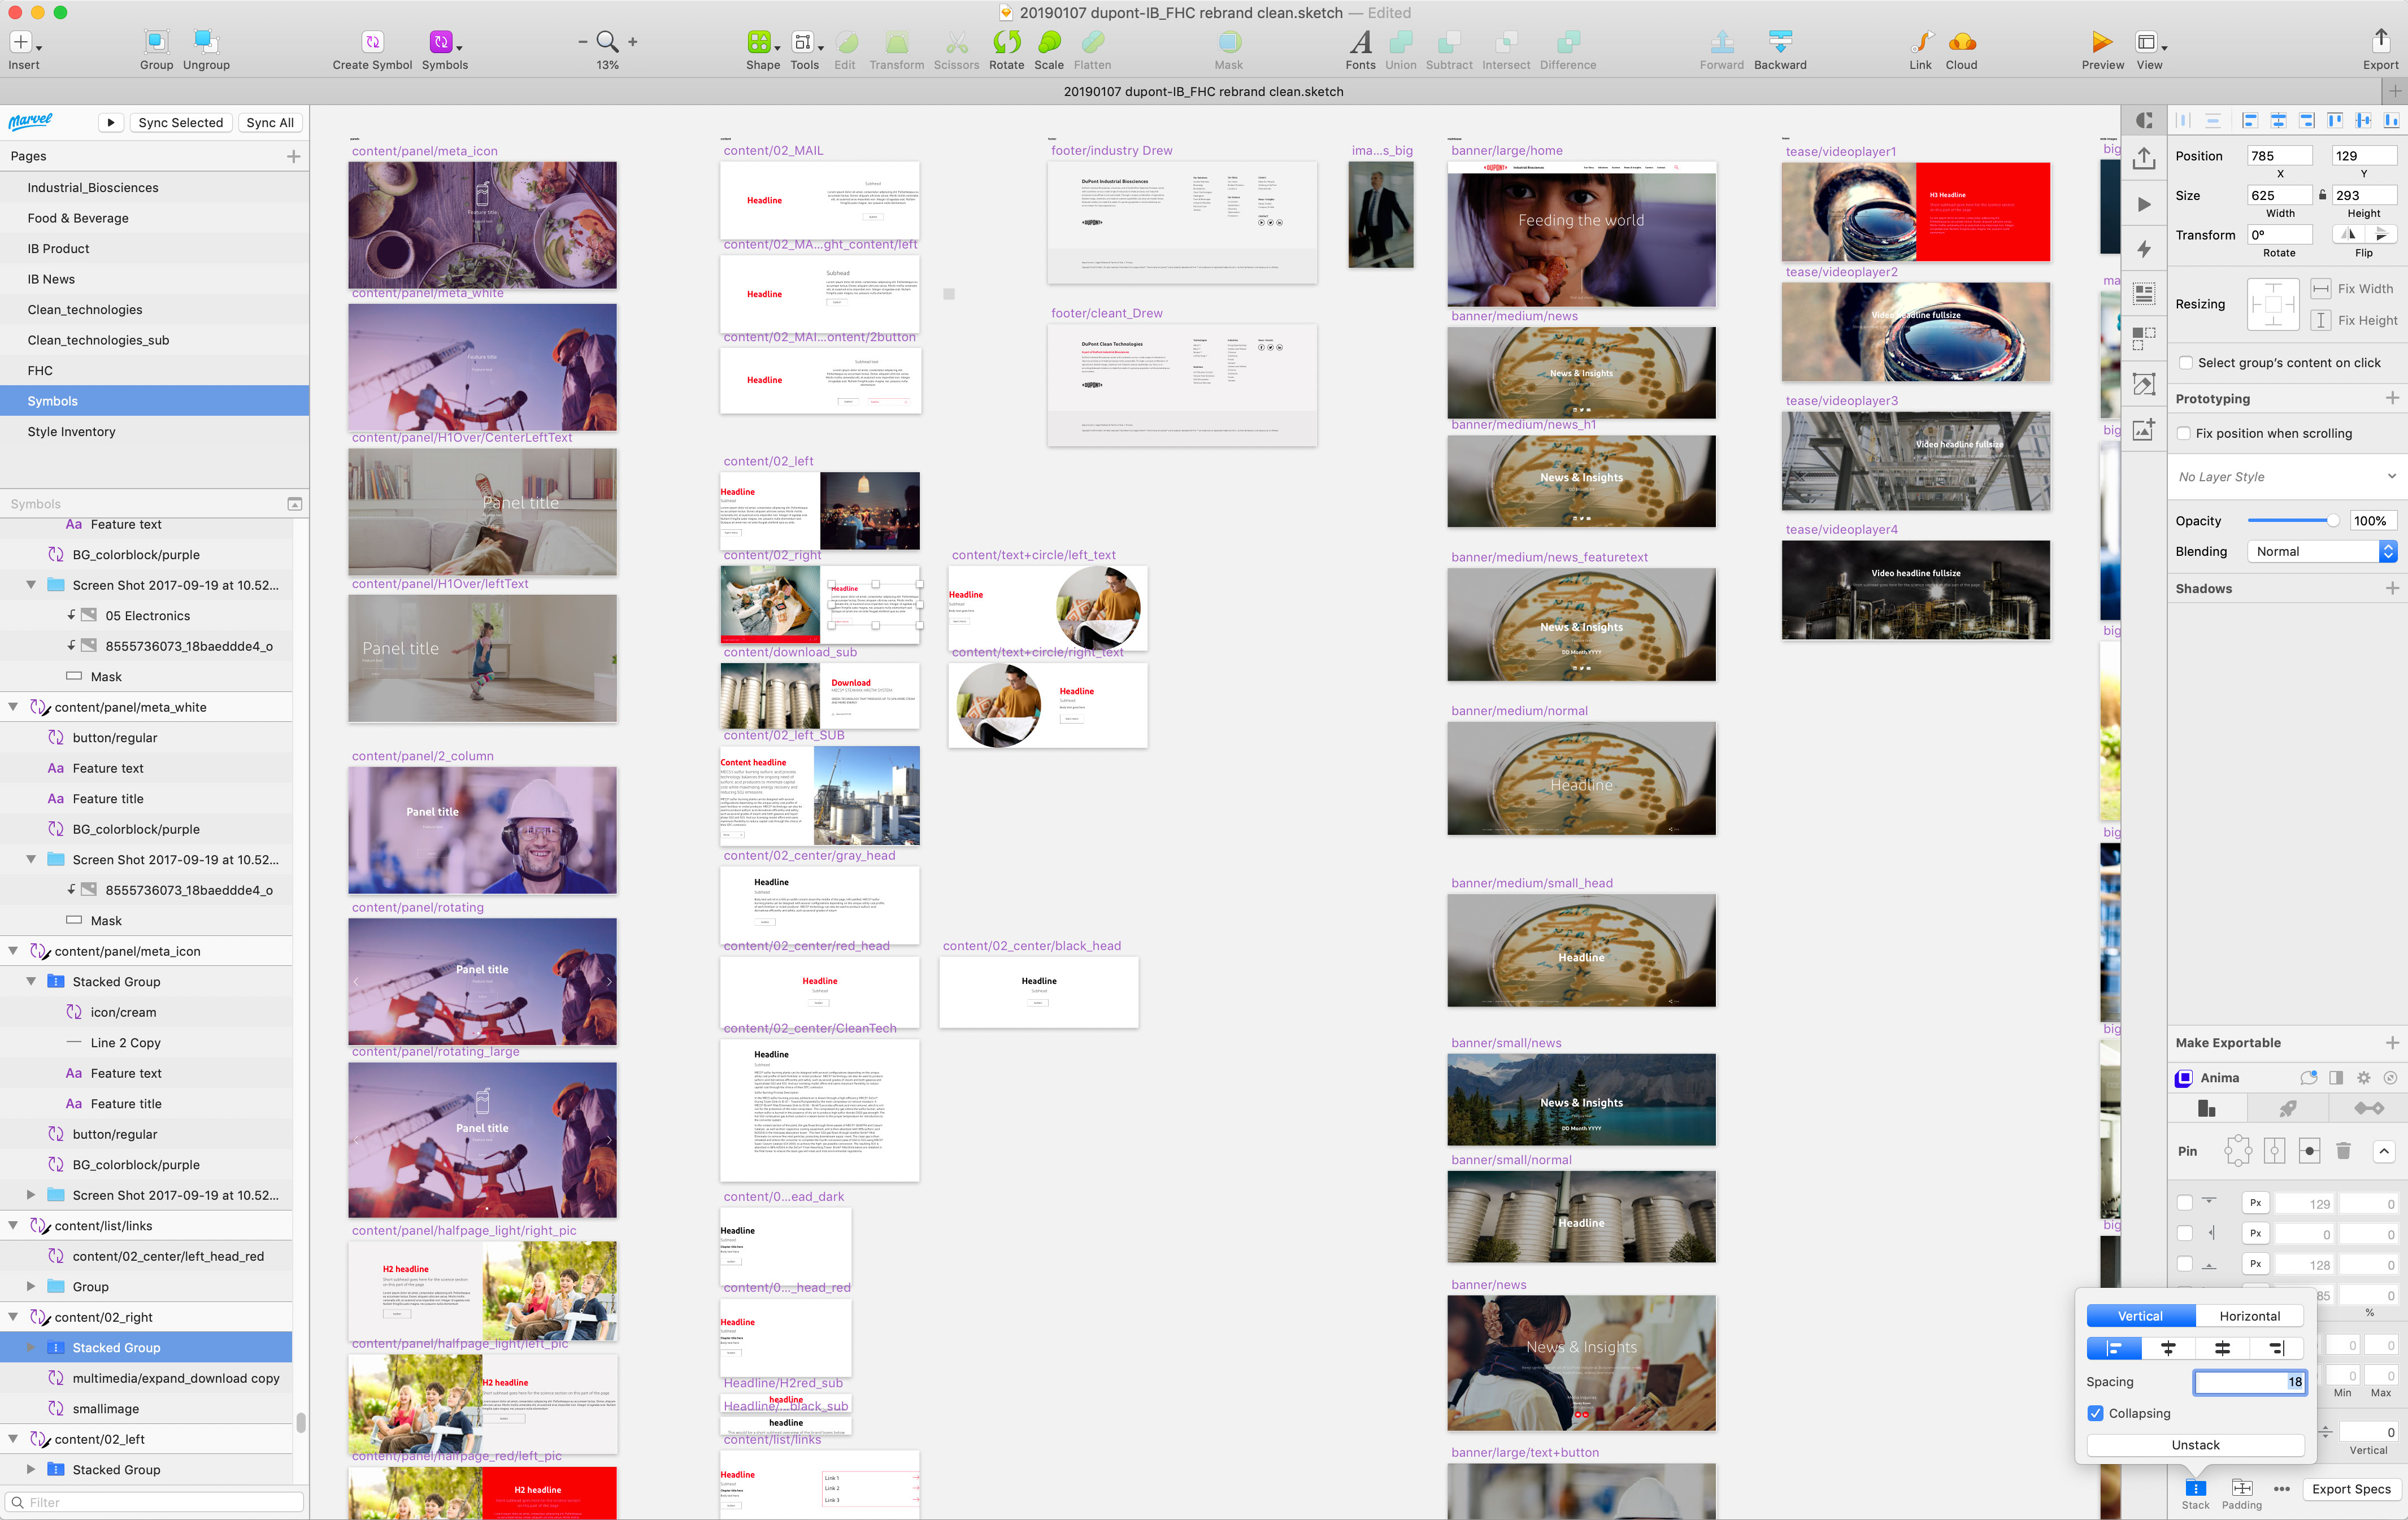Open the Style Inventory page
The image size is (2408, 1520).
click(x=154, y=431)
